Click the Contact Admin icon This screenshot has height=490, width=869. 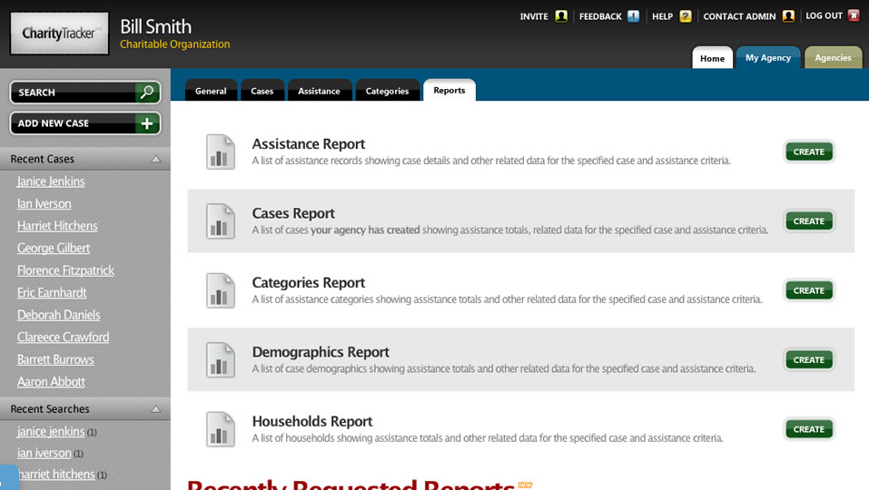point(788,16)
